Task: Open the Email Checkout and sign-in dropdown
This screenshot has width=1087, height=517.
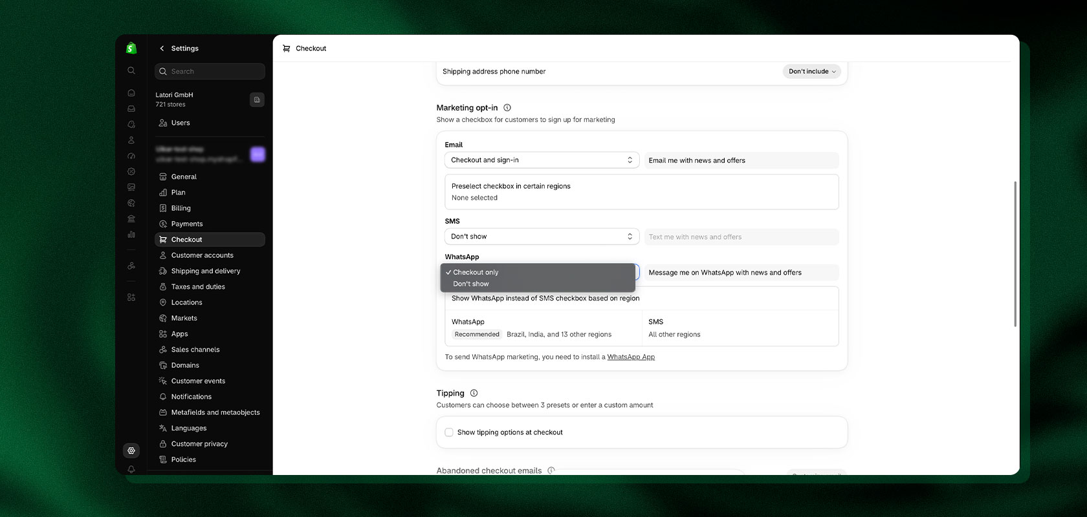Action: point(542,160)
